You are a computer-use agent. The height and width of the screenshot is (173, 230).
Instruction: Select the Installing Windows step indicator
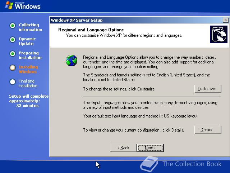[x=13, y=68]
